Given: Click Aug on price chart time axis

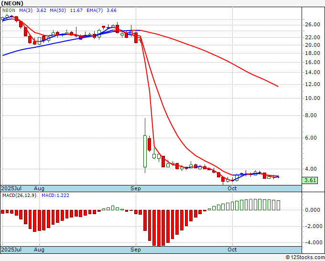Looking at the screenshot, I should 39,188.
